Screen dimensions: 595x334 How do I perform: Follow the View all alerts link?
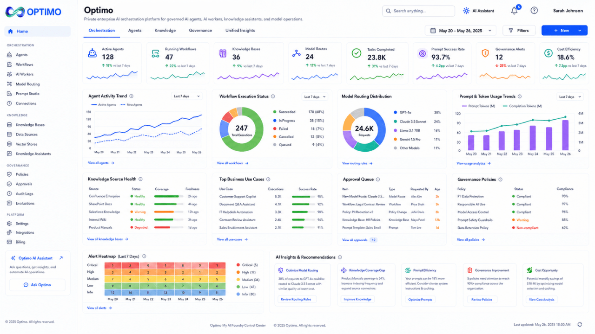click(99, 308)
